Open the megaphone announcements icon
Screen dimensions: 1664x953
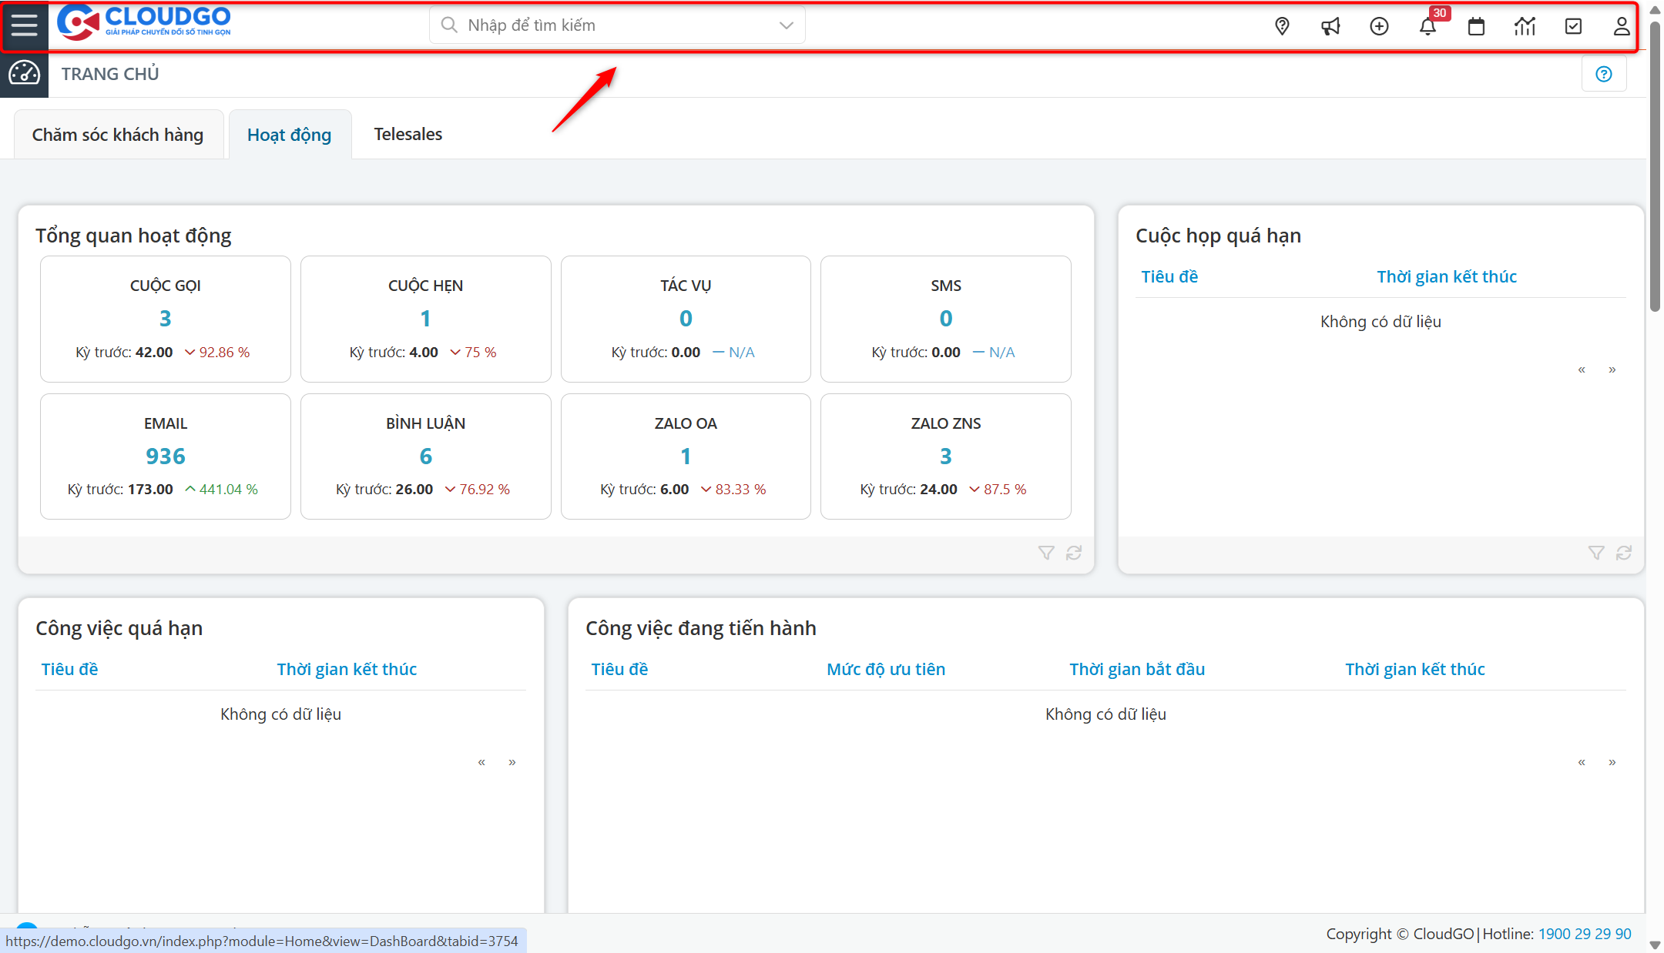[1330, 26]
